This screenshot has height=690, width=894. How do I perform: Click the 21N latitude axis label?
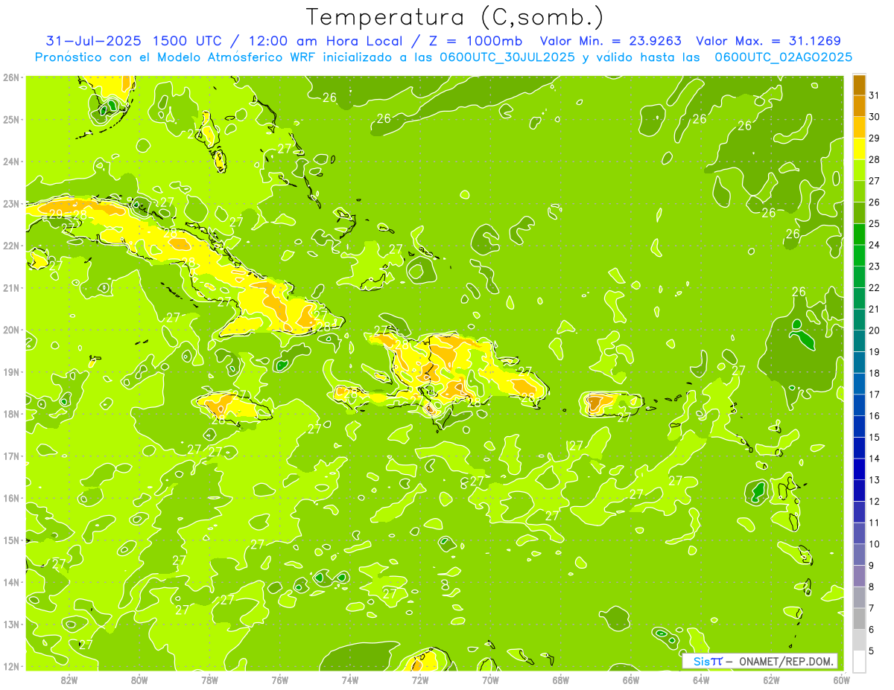pyautogui.click(x=10, y=288)
